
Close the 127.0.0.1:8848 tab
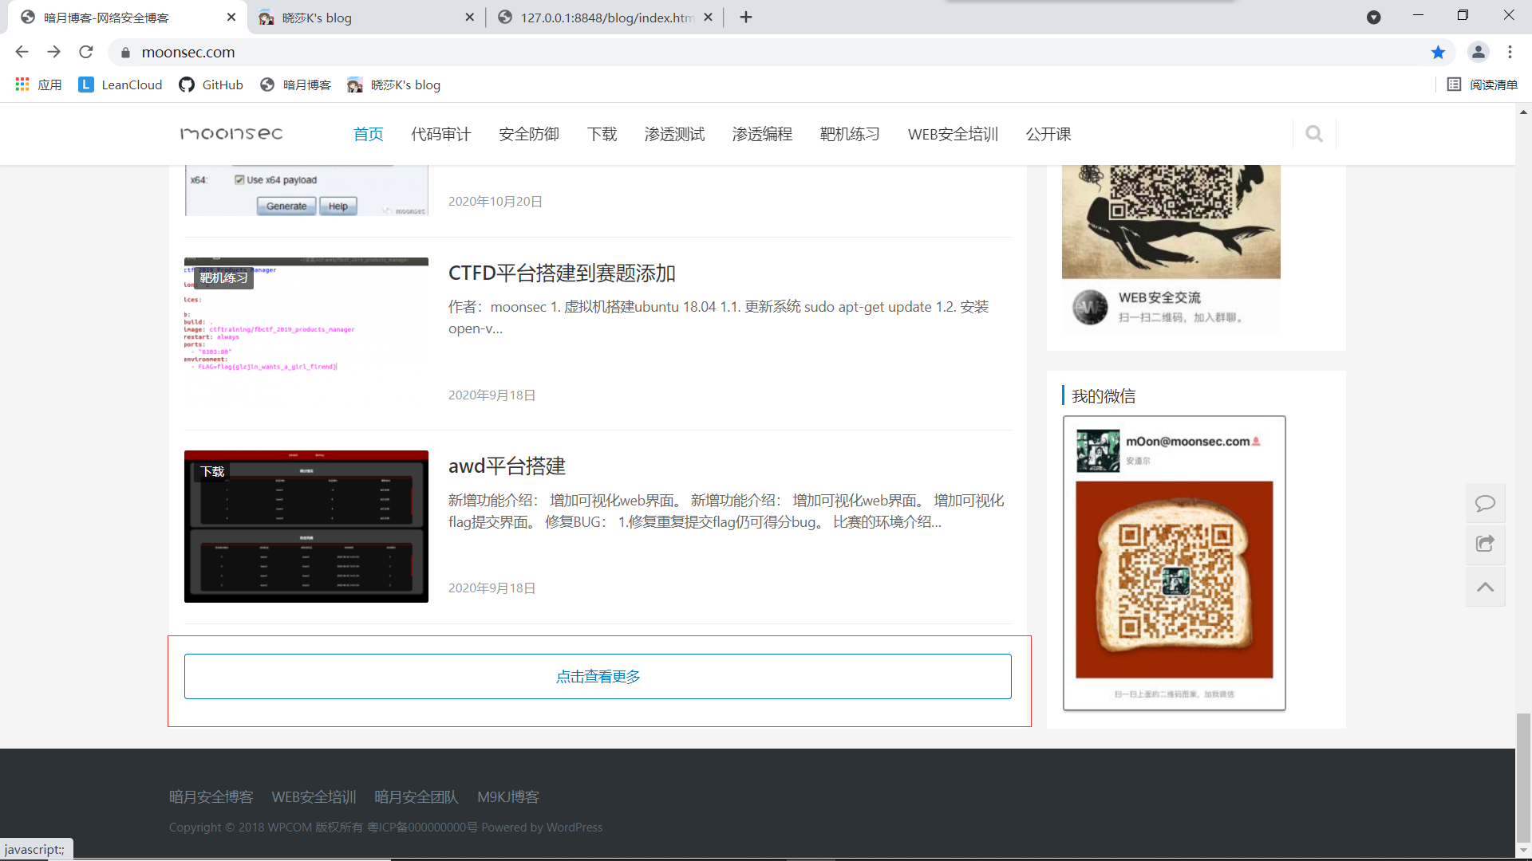click(708, 17)
